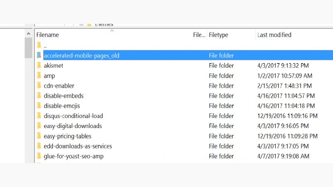
Task: Select the disable-embeds folder name
Action: click(x=63, y=96)
